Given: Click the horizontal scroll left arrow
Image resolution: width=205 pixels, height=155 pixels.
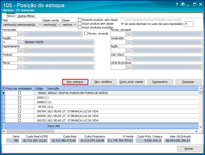Looking at the screenshot, I should (x=4, y=131).
